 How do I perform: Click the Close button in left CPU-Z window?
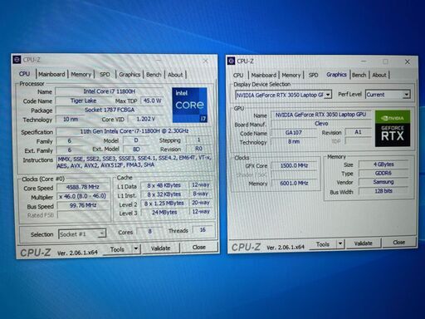pos(199,247)
